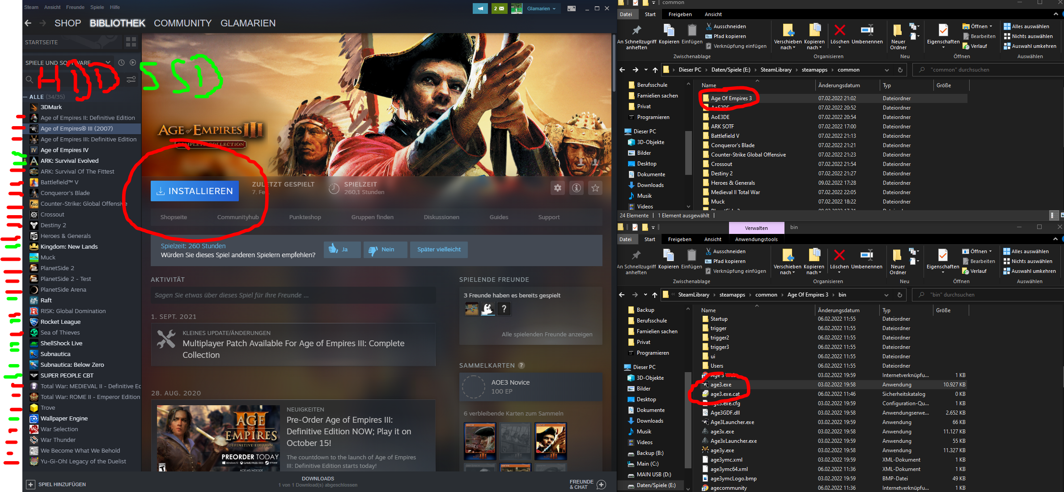This screenshot has width=1064, height=492.
Task: Open Verschieben nach dropdown in common window
Action: (788, 37)
